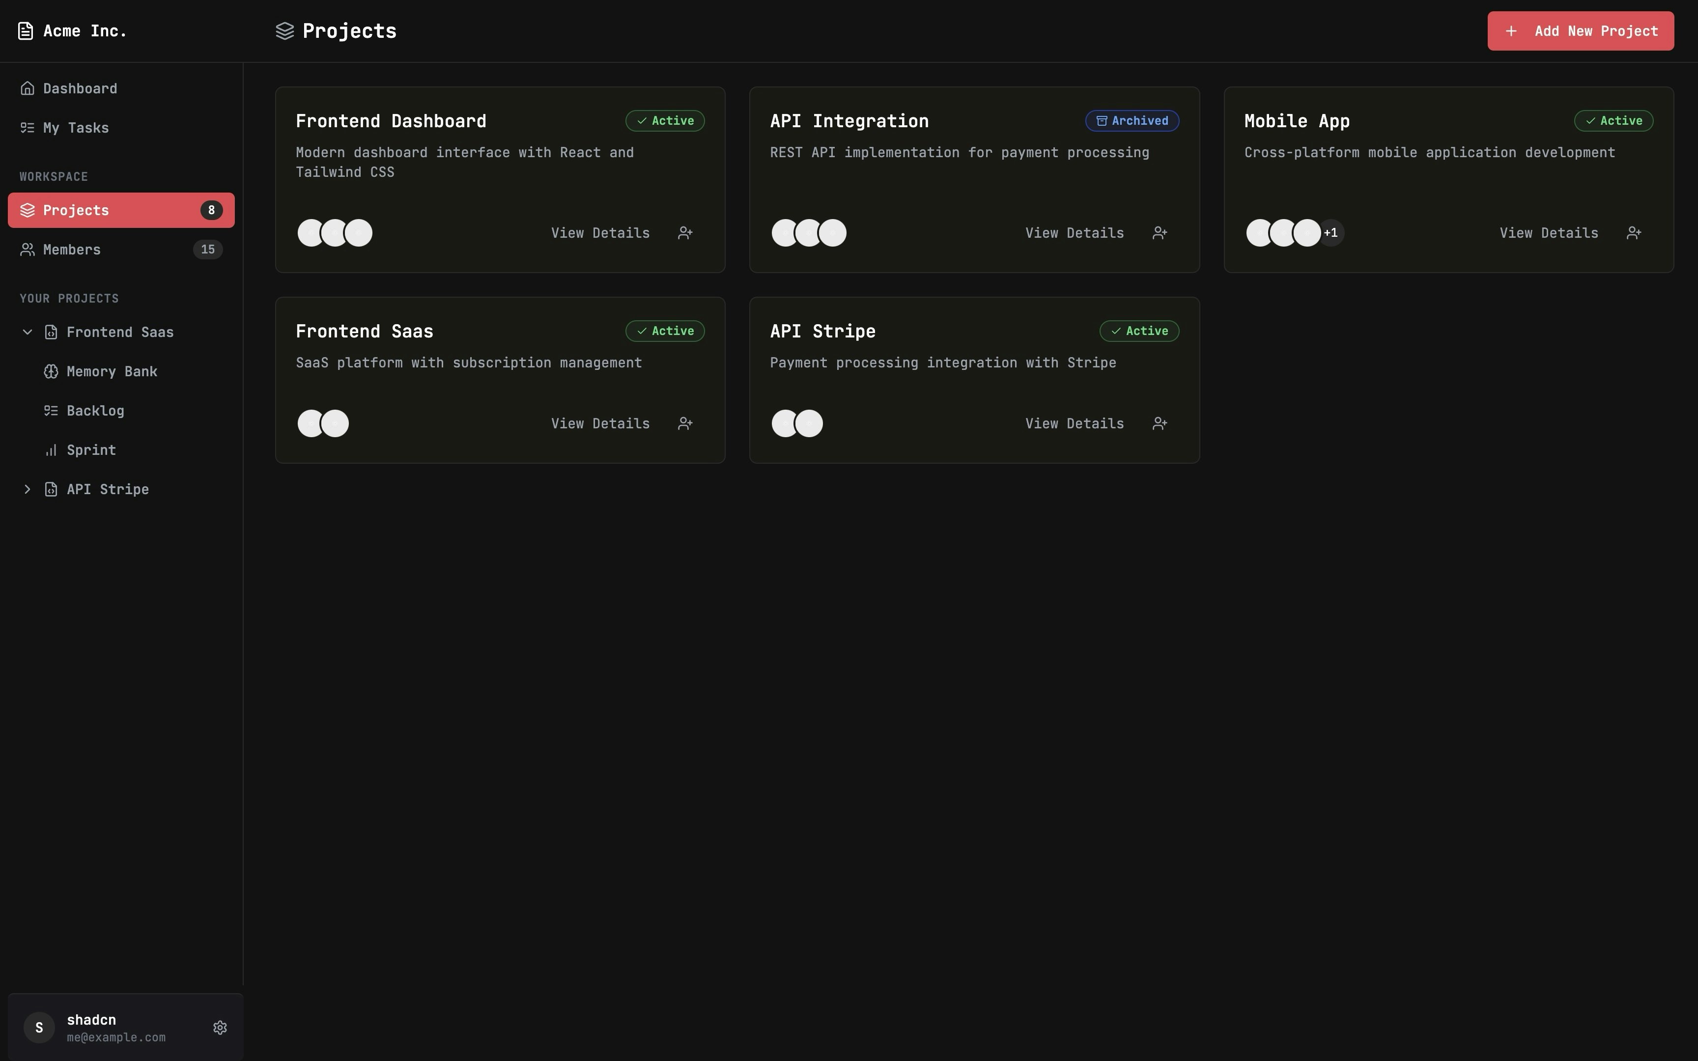Click add-member icon on Mobile App card

coord(1634,233)
